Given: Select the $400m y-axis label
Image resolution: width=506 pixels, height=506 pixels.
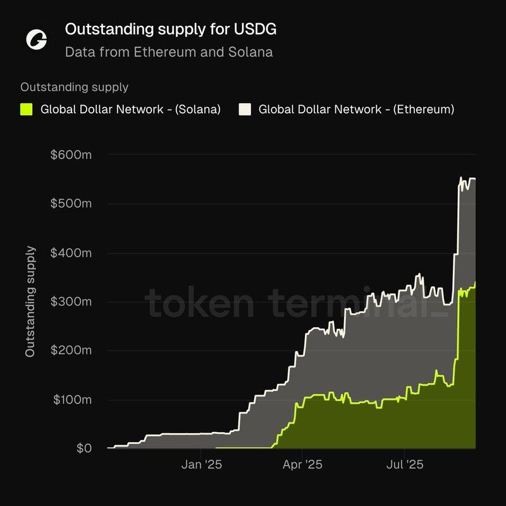Looking at the screenshot, I should tap(71, 253).
